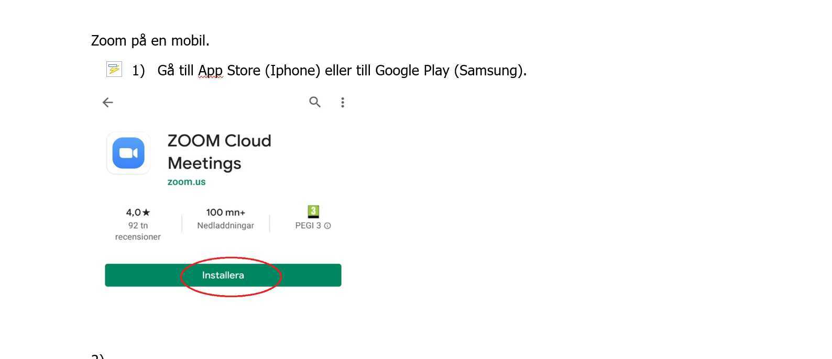Click the star in the 4,0 rating
Screen dimensions: 832x359
(146, 212)
